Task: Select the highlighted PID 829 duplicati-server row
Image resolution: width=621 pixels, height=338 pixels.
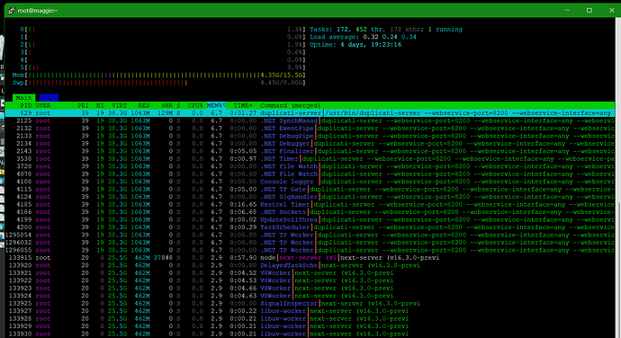Action: click(x=310, y=113)
